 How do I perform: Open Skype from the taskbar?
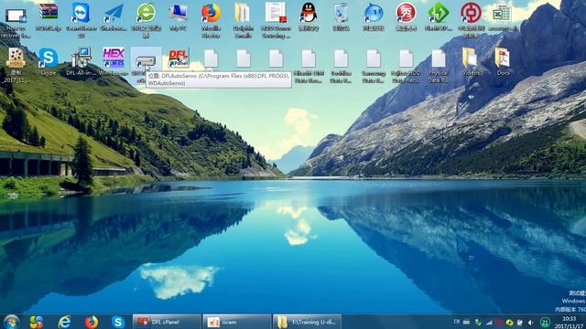118,322
